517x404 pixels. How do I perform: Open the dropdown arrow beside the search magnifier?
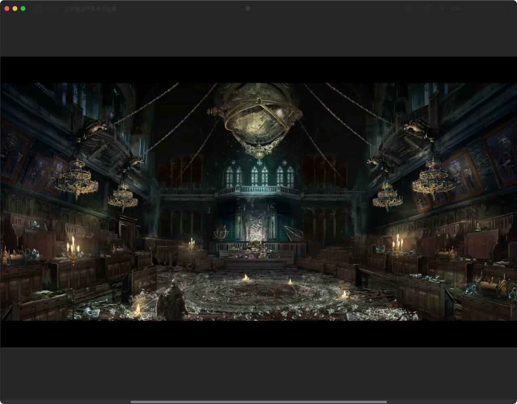[x=447, y=8]
